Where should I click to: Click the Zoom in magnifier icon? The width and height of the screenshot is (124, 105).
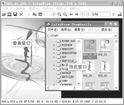coord(59,14)
